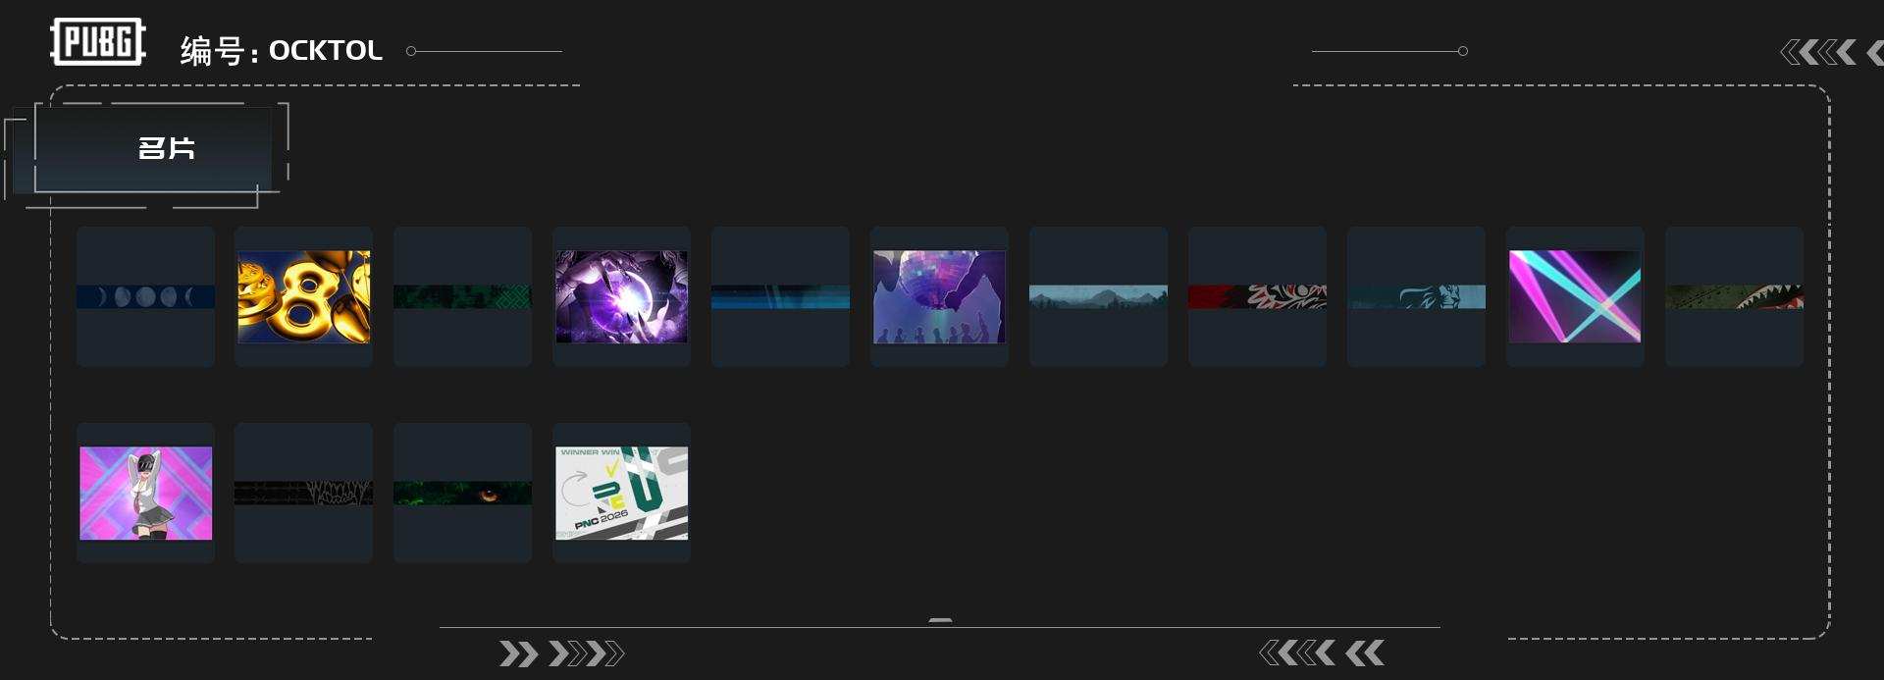Select the PNC 2026 nameplate

click(622, 493)
